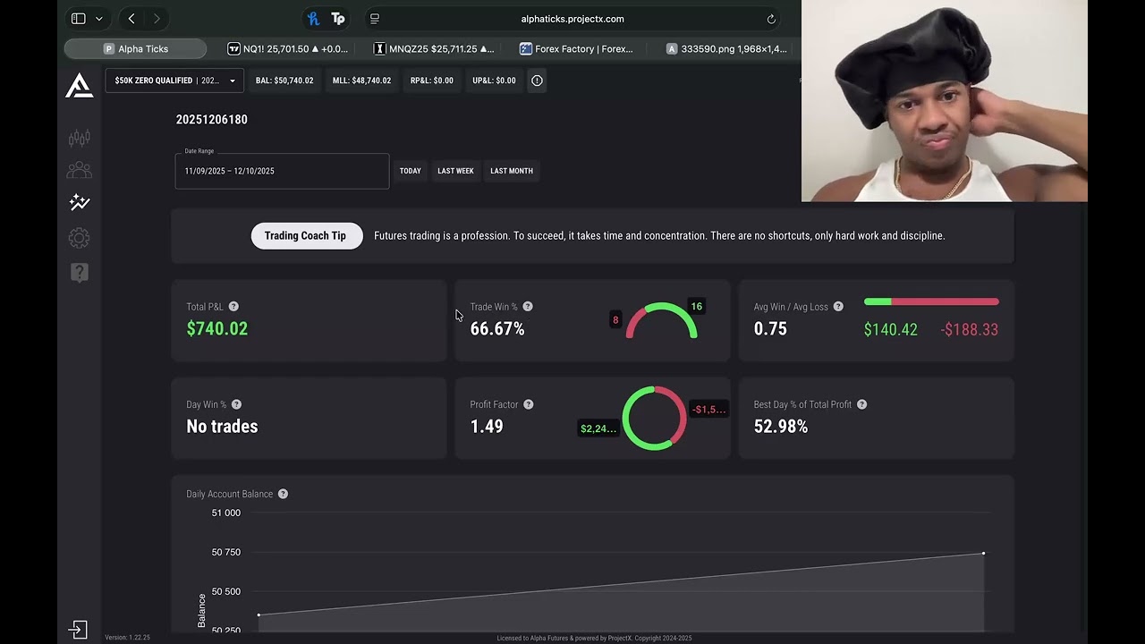1145x644 pixels.
Task: Click the last data point on balance chart
Action: 983,553
